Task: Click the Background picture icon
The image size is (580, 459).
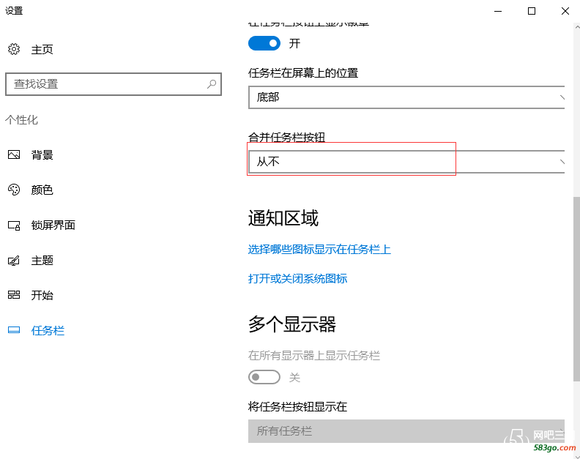Action: [x=14, y=154]
